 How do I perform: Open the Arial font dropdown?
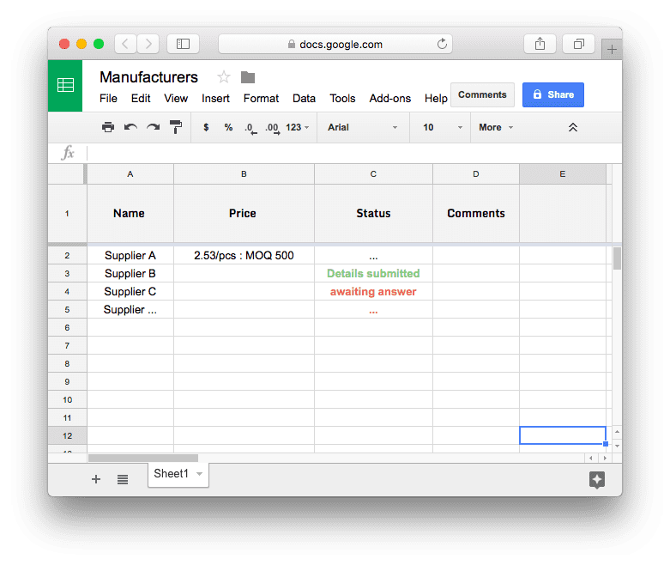coord(362,127)
